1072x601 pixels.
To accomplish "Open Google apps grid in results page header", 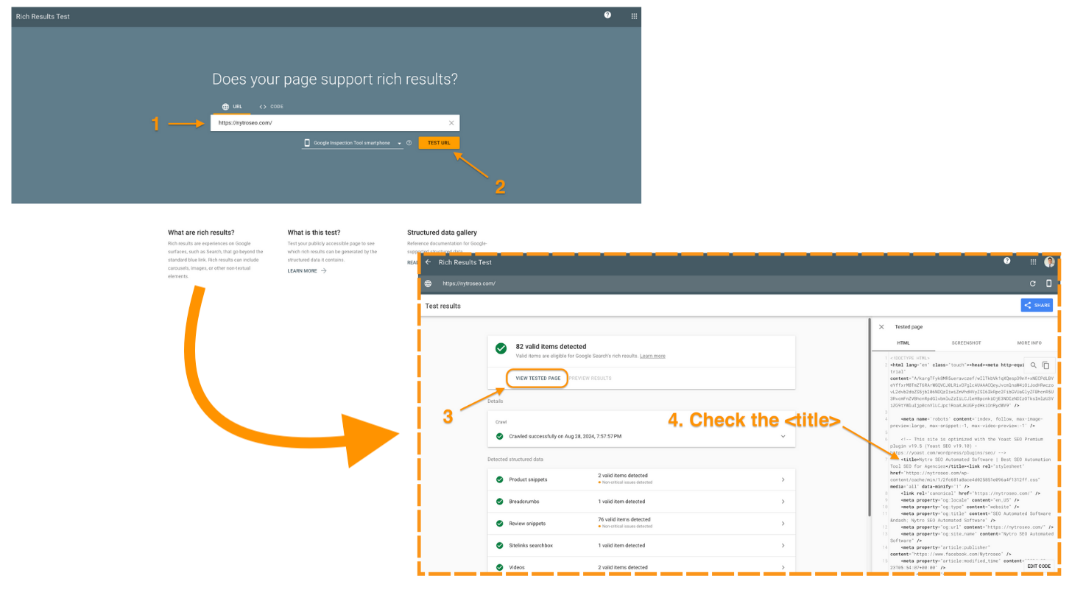I will click(x=1033, y=261).
